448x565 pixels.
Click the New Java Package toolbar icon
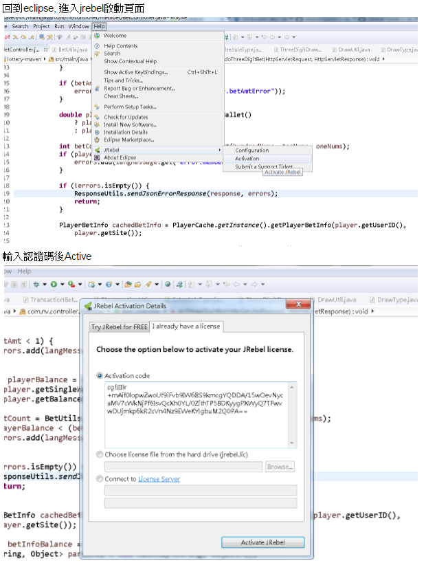pos(91,285)
